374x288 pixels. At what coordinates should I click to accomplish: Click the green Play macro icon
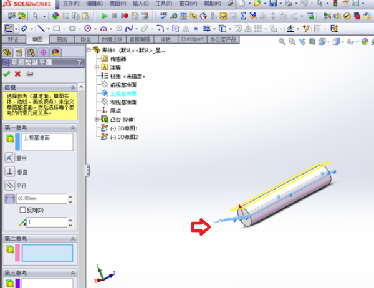pos(105,16)
